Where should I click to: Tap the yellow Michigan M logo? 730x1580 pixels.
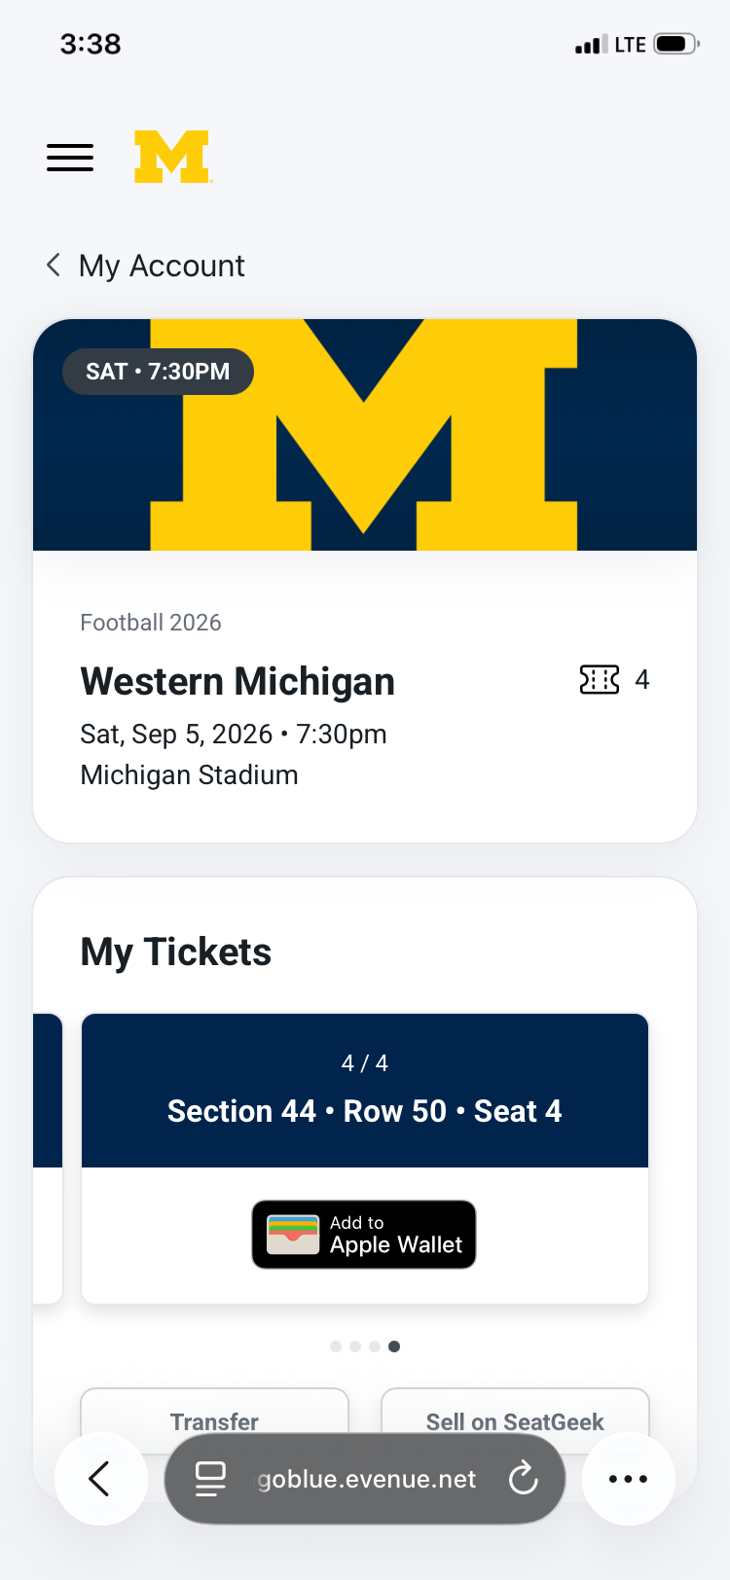click(x=172, y=157)
